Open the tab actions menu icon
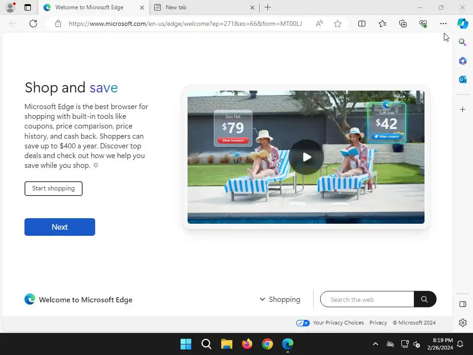Screen dimensions: 473x355 pyautogui.click(x=28, y=7)
